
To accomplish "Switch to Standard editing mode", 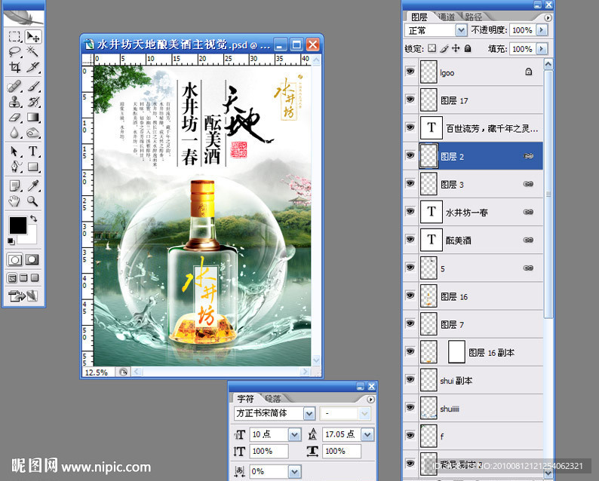I will pos(14,260).
